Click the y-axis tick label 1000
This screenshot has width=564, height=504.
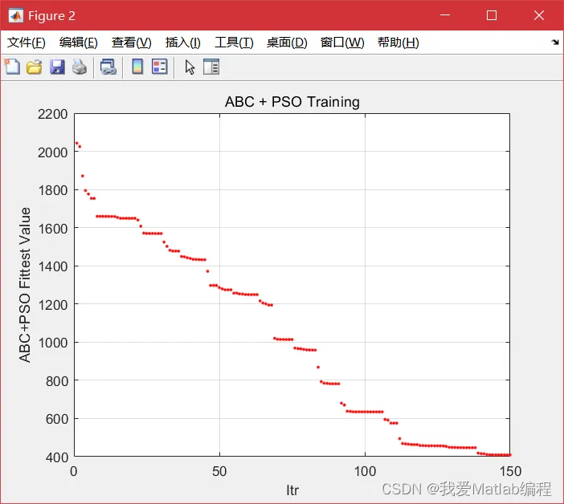(52, 343)
